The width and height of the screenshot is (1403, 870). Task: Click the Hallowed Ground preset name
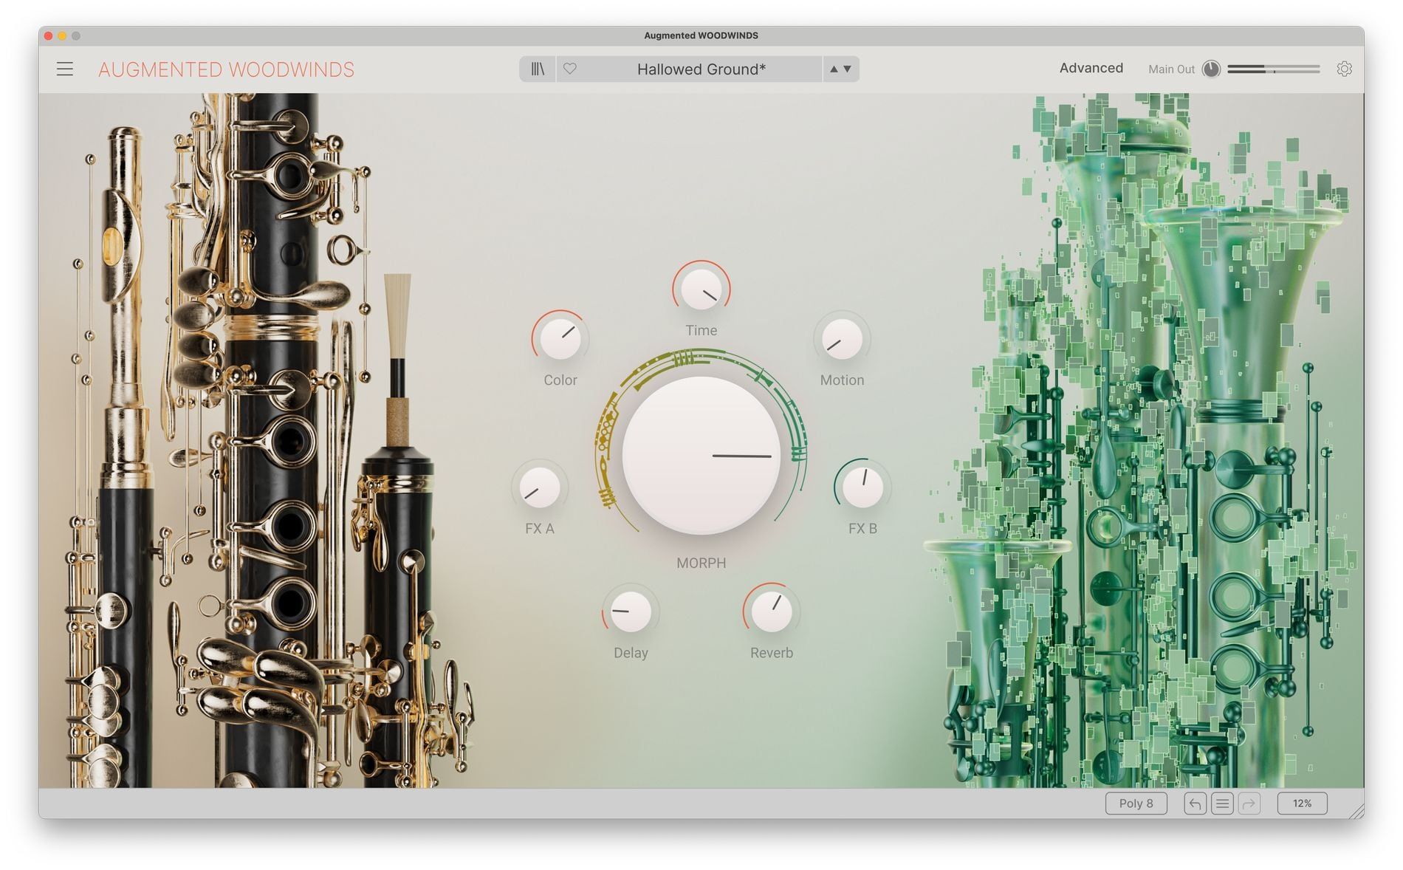(x=701, y=69)
